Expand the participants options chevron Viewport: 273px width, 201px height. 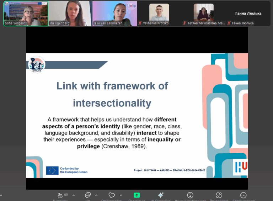coord(74,195)
